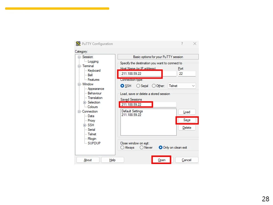The width and height of the screenshot is (273, 205).
Task: Open Terminal category
Action: coord(88,66)
